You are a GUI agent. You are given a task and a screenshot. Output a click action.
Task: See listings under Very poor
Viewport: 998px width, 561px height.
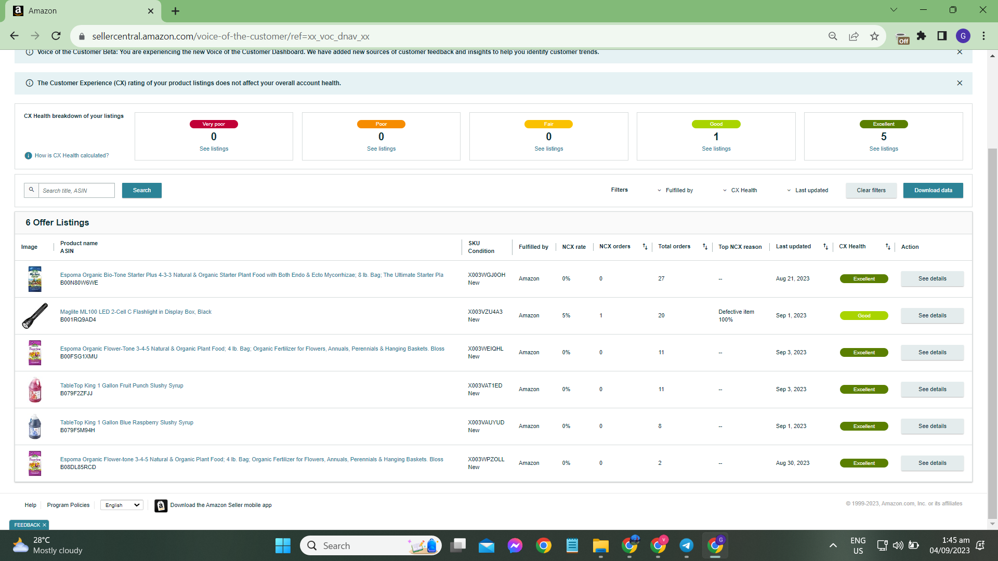[x=214, y=149]
